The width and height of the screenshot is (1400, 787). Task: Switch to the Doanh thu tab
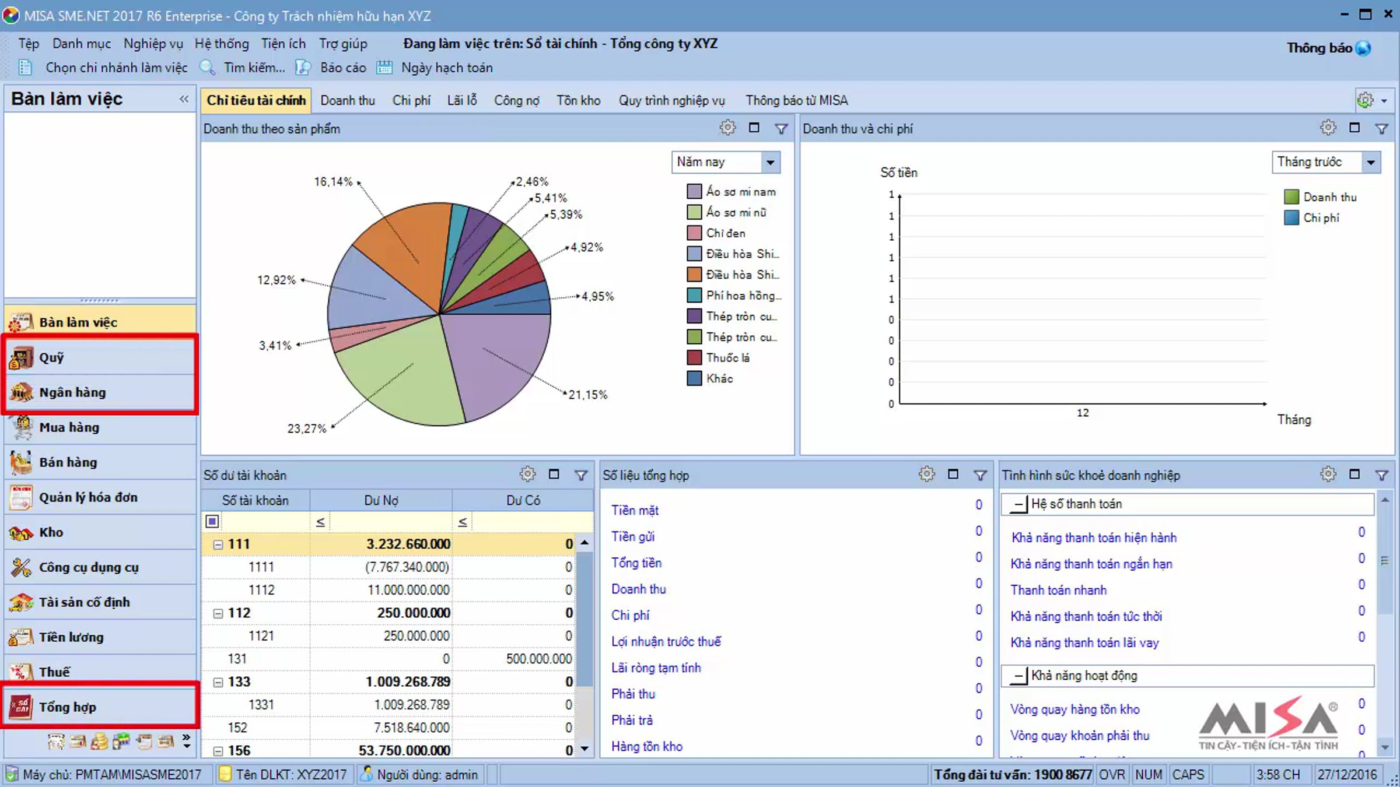click(348, 100)
